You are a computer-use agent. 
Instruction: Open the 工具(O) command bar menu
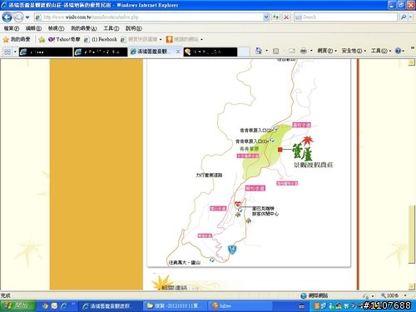click(x=381, y=51)
